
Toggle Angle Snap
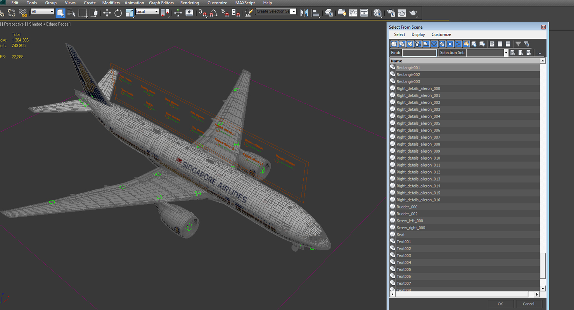click(214, 13)
